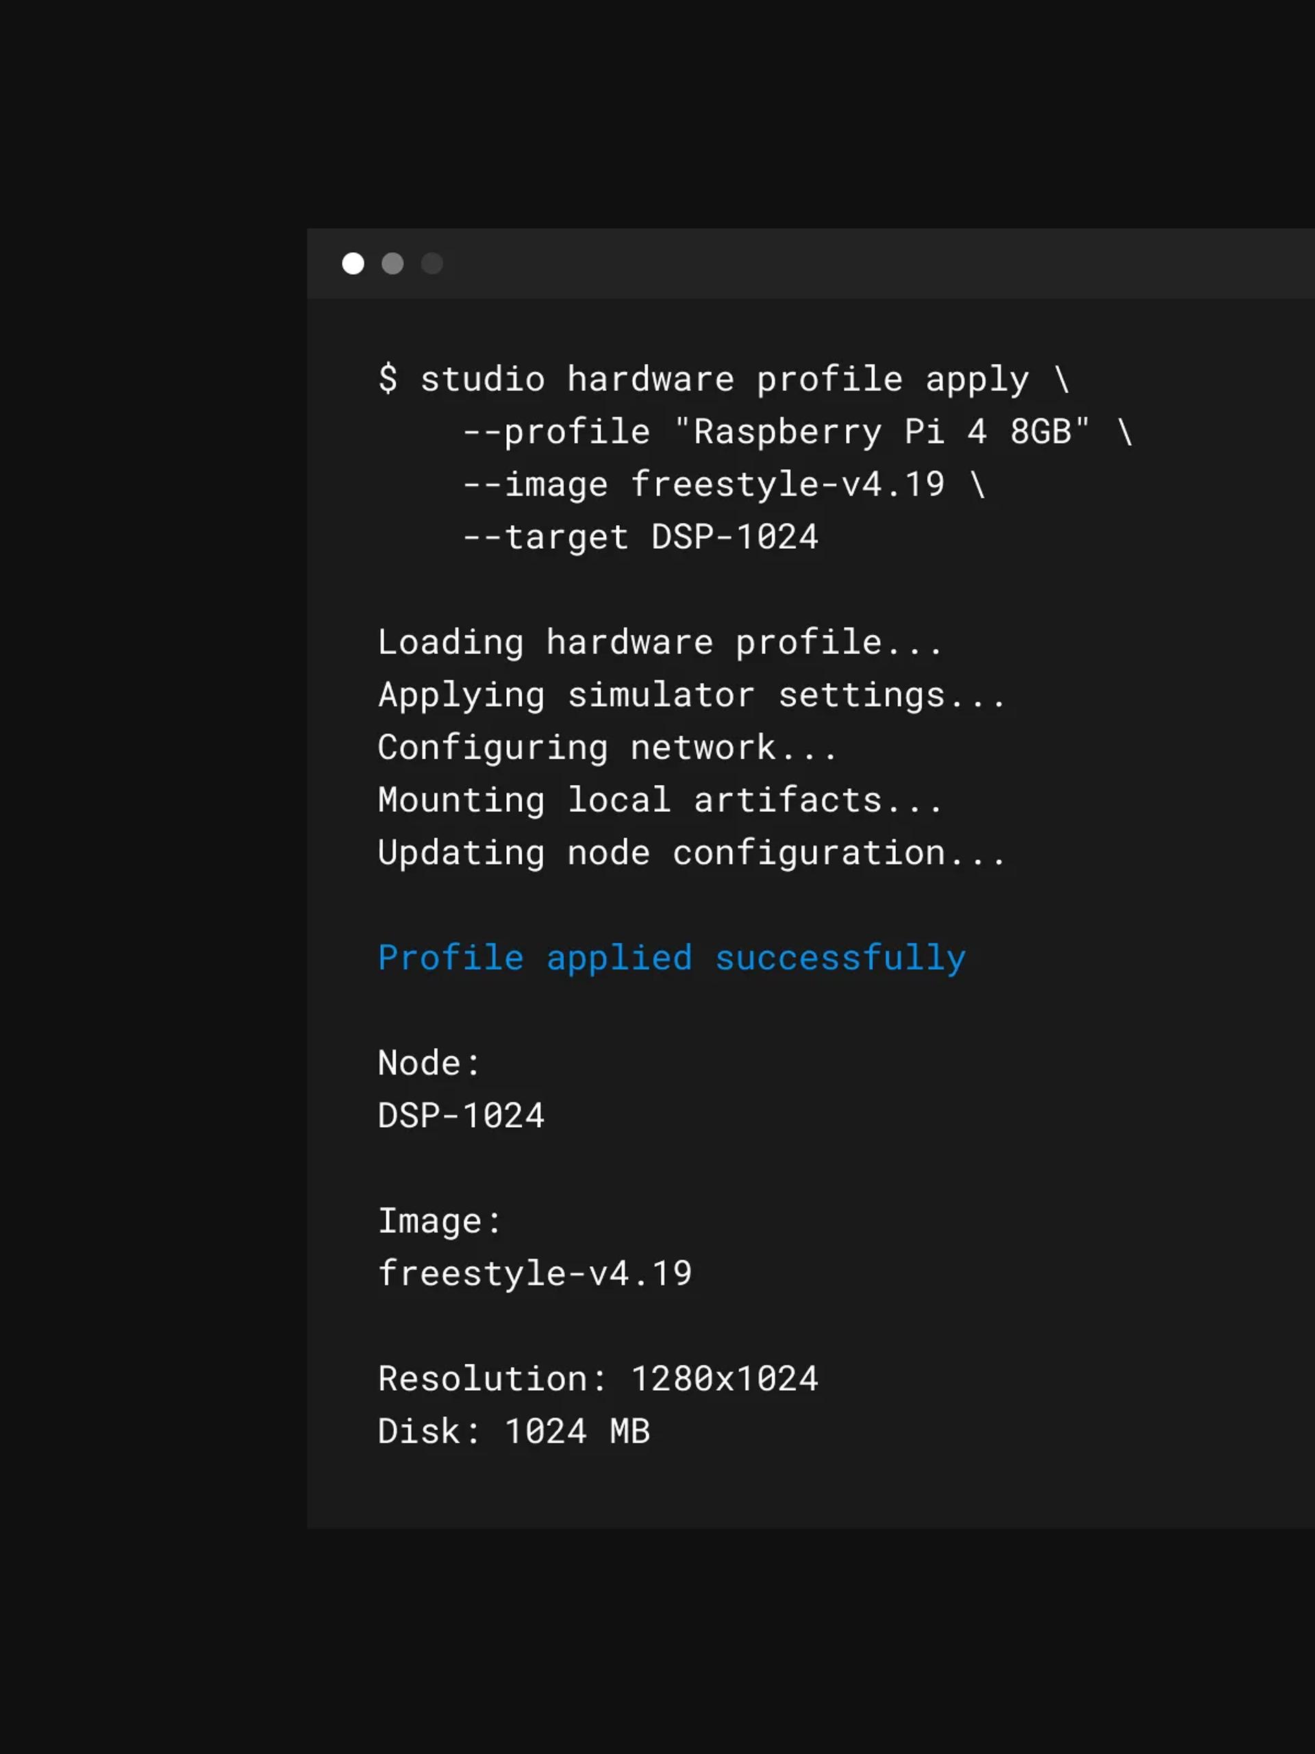Click the '--target DSP-1024' argument line
1315x1754 pixels.
tap(640, 537)
